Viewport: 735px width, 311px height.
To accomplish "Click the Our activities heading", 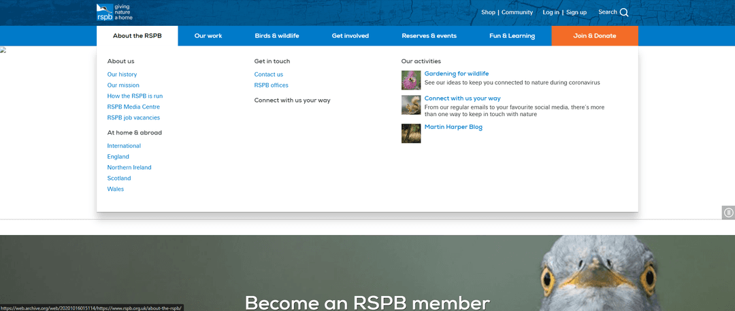I will point(421,61).
